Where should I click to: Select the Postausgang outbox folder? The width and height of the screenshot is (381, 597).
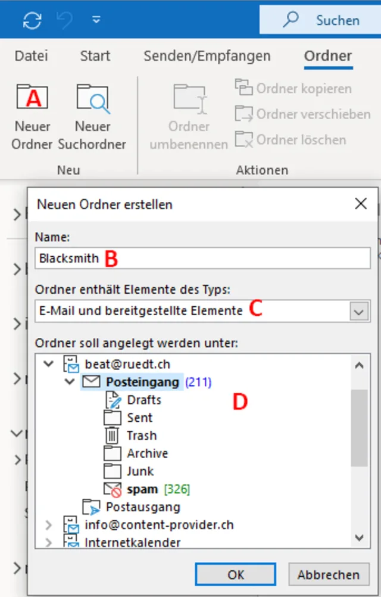[x=142, y=507]
